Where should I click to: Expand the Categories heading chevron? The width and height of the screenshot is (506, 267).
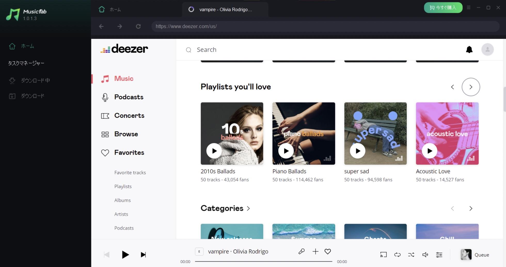[x=248, y=208]
